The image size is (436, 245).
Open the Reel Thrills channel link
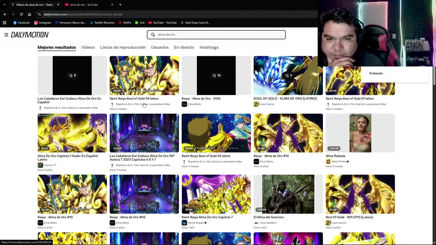pos(339,162)
